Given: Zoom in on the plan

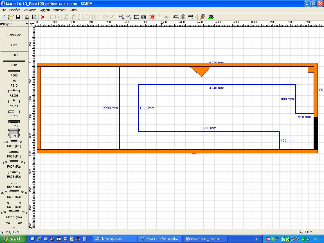Looking at the screenshot, I should (x=121, y=17).
